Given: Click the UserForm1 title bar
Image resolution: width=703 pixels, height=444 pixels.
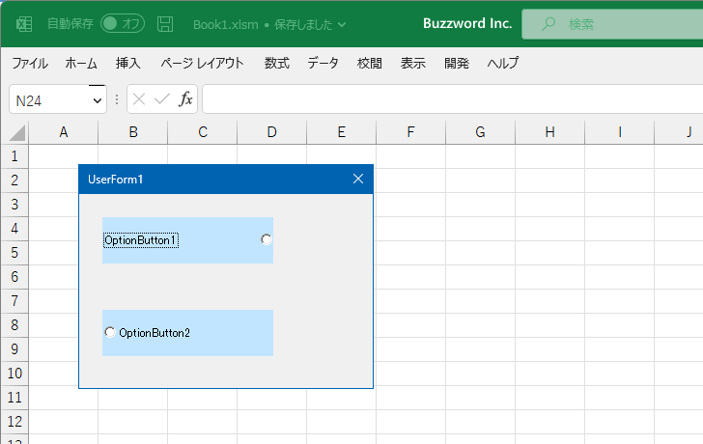Looking at the screenshot, I should [x=226, y=180].
